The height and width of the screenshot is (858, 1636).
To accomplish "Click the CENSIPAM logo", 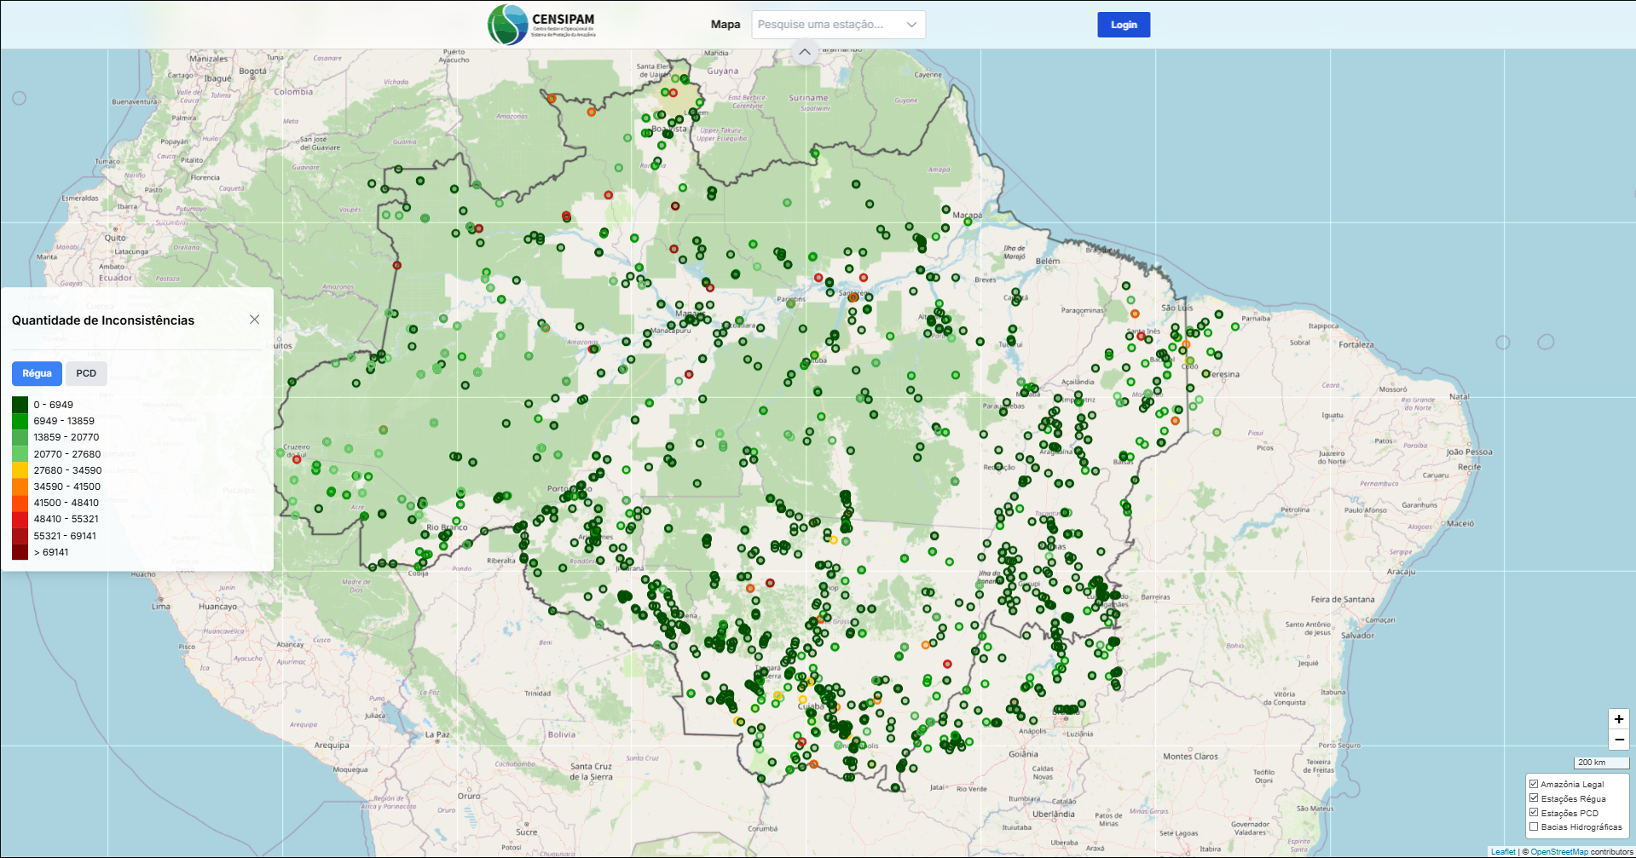I will pos(541,25).
